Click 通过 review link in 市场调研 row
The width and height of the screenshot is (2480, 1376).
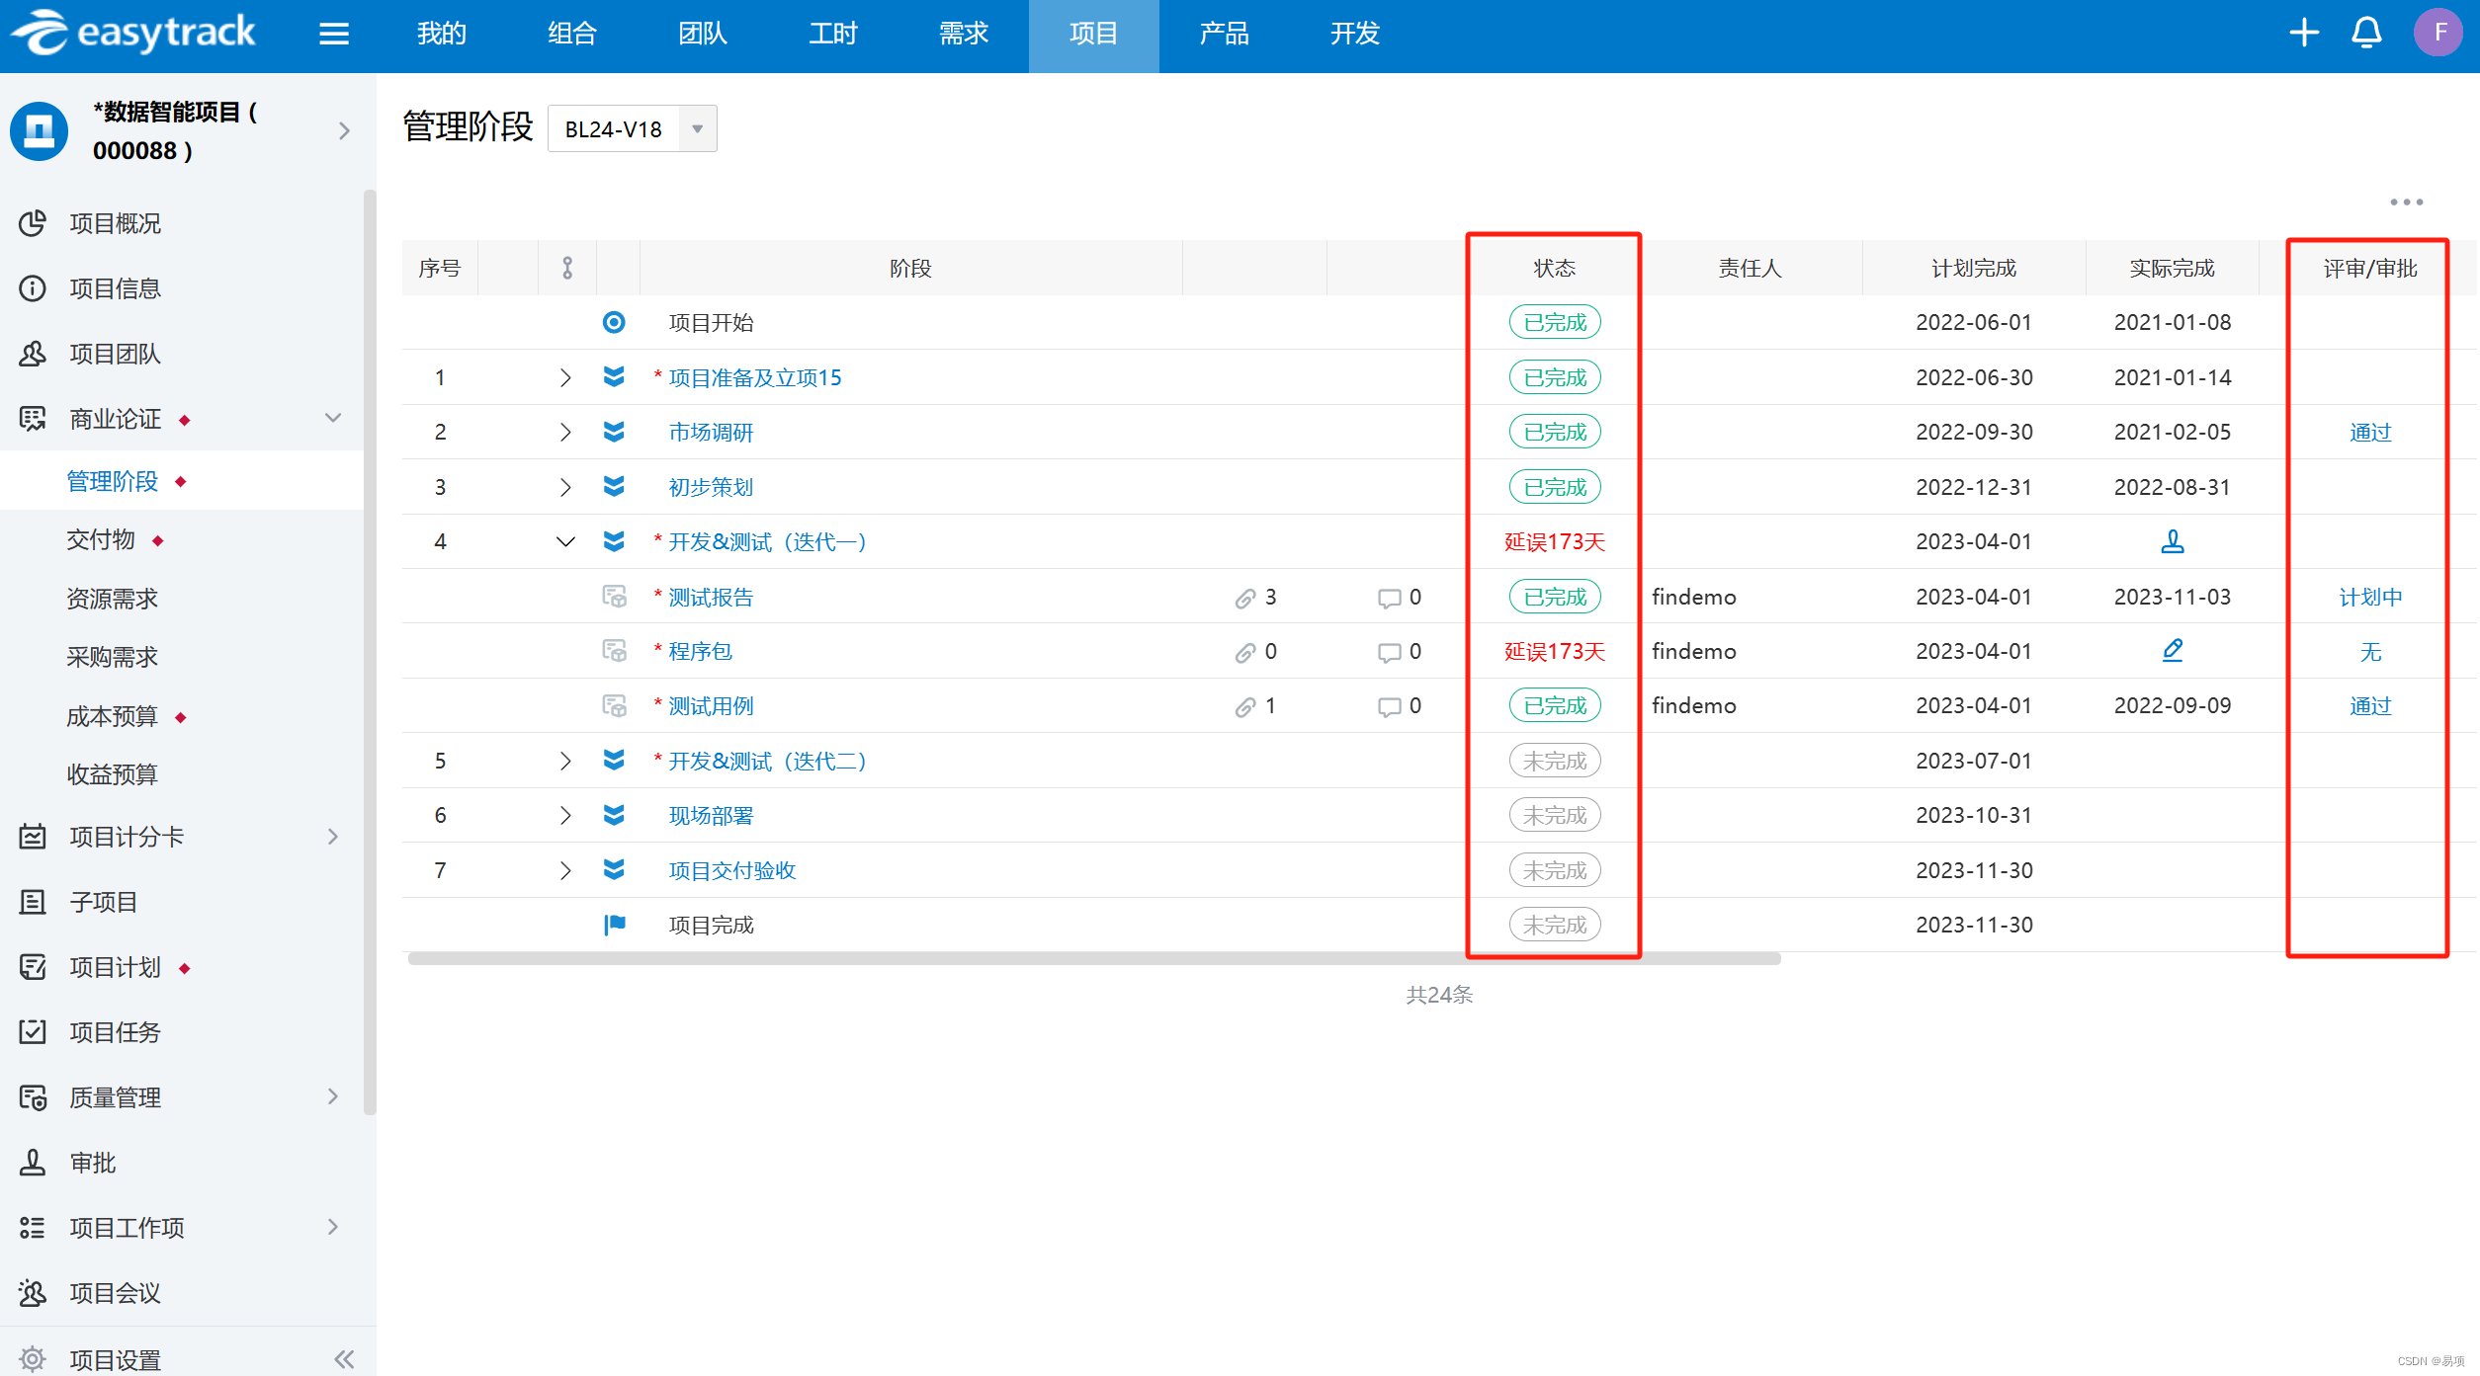(2370, 433)
